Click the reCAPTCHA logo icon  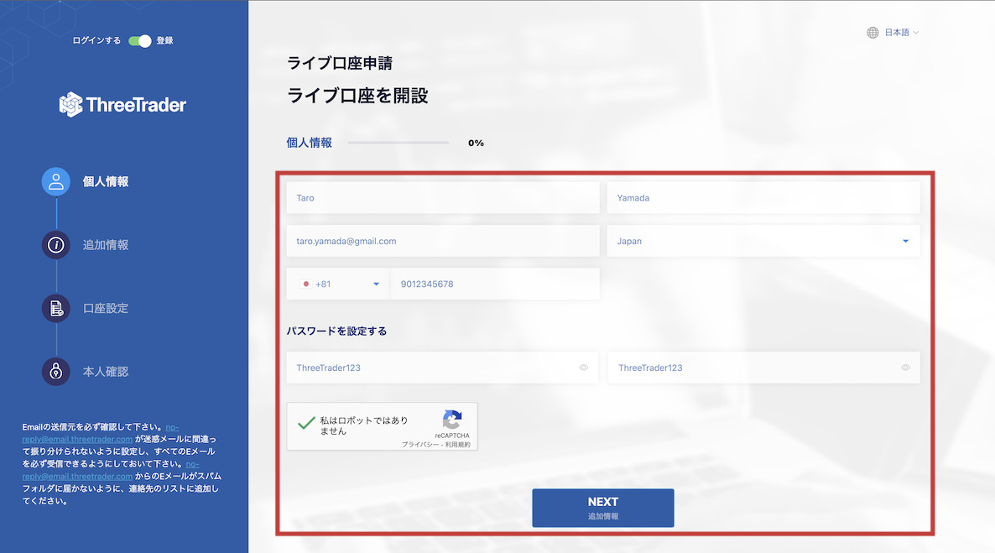click(452, 420)
